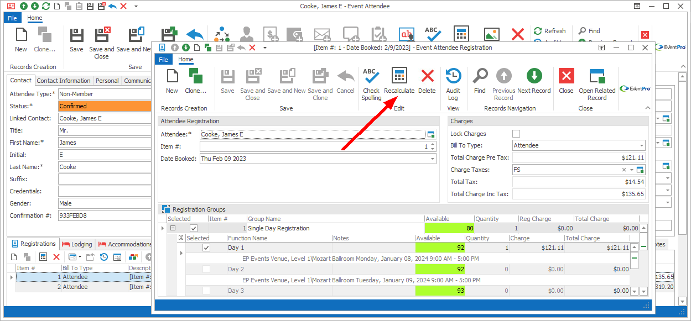Click the green down arrow in the registration quick access toolbar
This screenshot has width=691, height=321.
pos(186,48)
